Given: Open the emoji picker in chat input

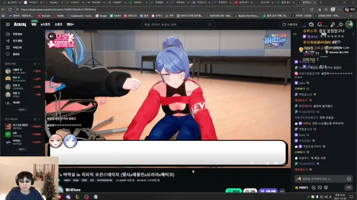Looking at the screenshot, I should (349, 179).
